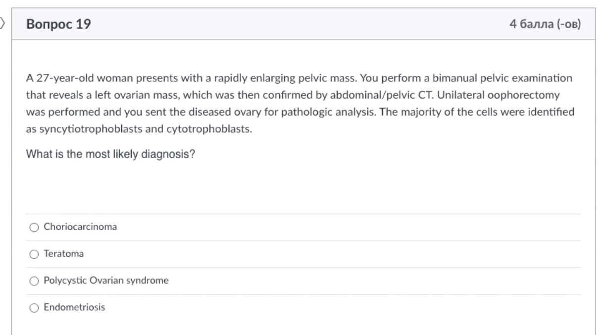Click the Polycystic Ovarian syndrome answer text

pyautogui.click(x=106, y=281)
